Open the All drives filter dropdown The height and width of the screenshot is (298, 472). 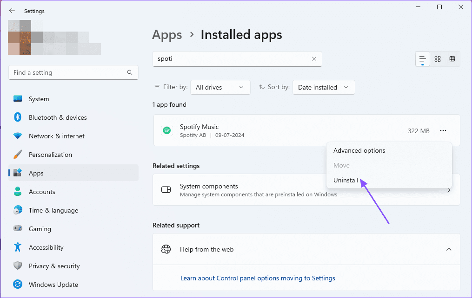220,87
